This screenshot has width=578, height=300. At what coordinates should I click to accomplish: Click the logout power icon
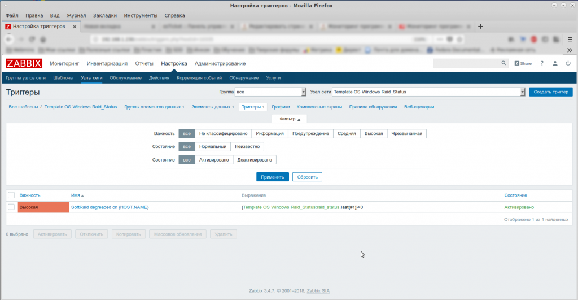568,63
